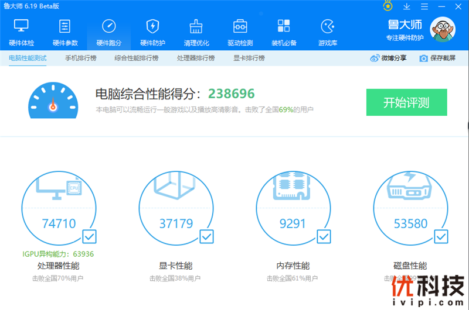Toggle the 处理器性能 checkbox
Viewport: 469px width, 310px height.
point(90,237)
